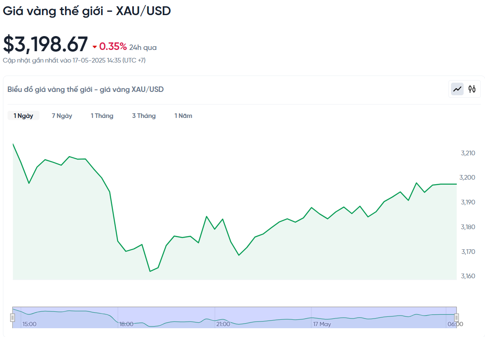Switch to candlestick chart view icon

pyautogui.click(x=472, y=89)
